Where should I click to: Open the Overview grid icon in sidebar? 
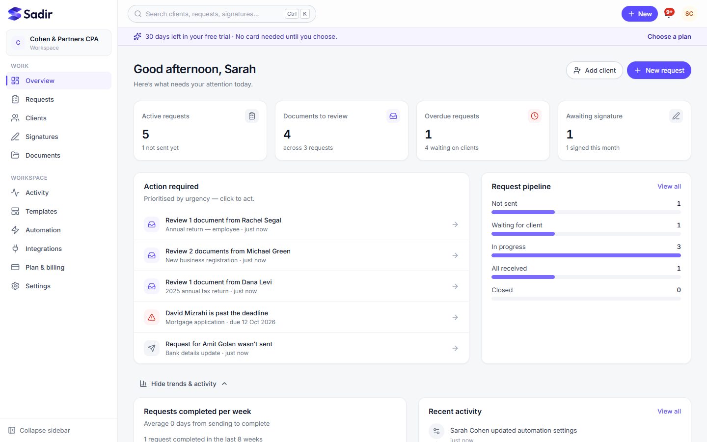(x=15, y=81)
